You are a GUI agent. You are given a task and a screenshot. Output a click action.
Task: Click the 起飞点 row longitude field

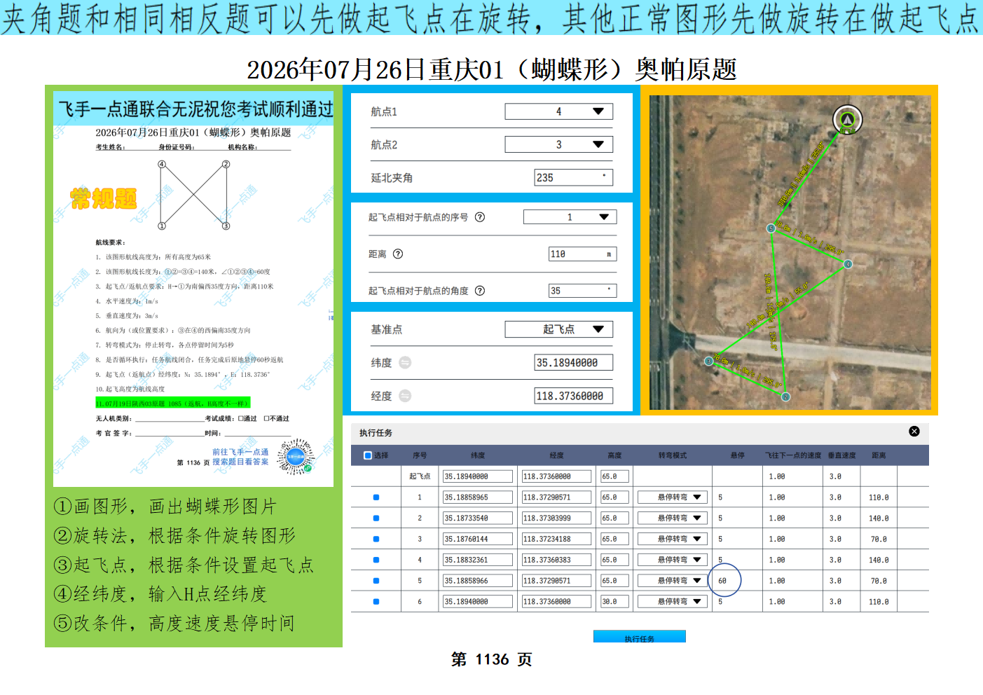point(556,476)
